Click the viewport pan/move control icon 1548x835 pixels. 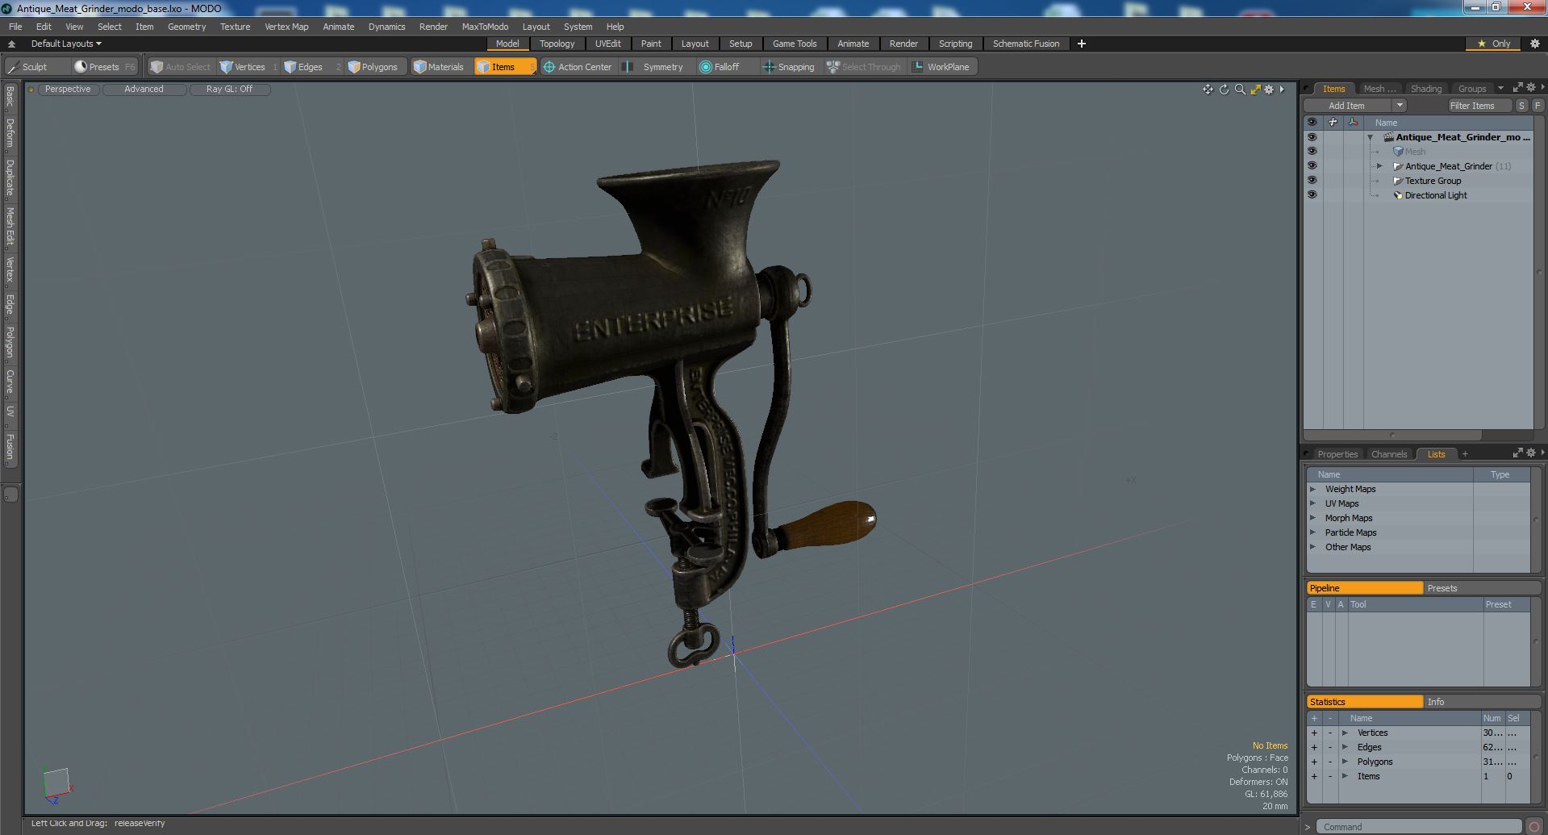(x=1208, y=90)
